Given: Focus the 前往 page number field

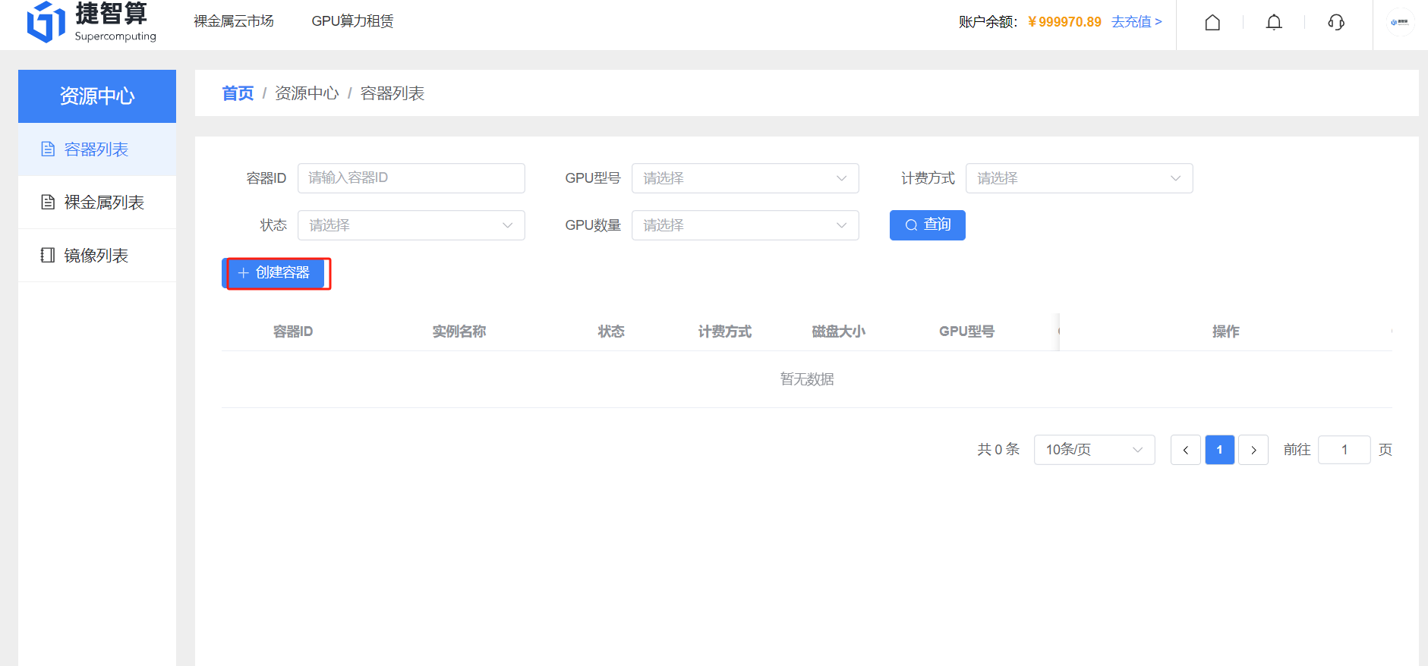Looking at the screenshot, I should [1344, 450].
